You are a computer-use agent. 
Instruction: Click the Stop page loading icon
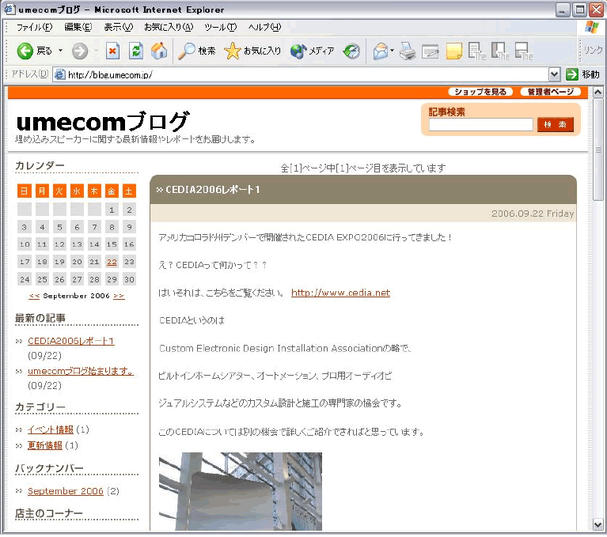(112, 51)
